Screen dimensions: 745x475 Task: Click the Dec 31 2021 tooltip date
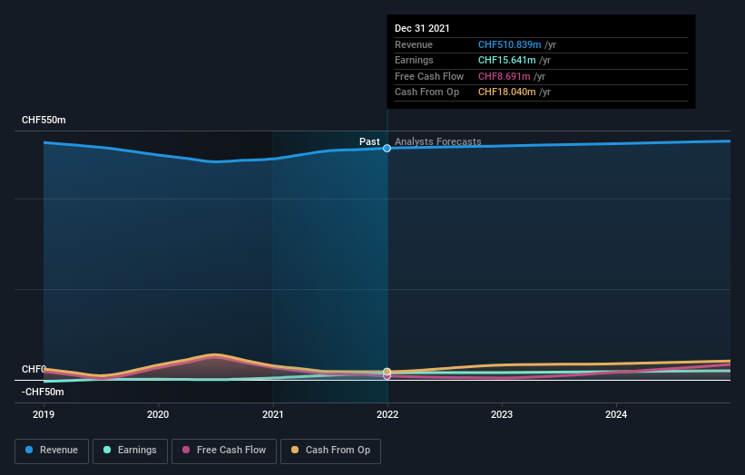coord(422,28)
